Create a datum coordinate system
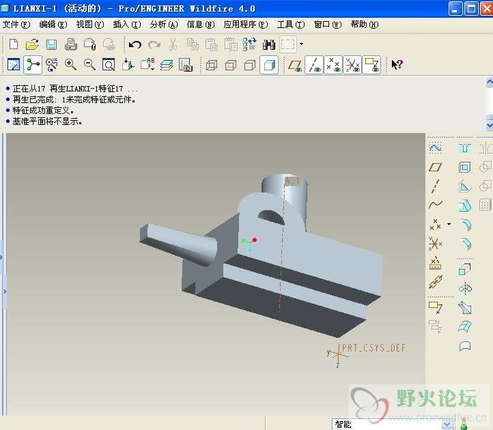 click(435, 243)
